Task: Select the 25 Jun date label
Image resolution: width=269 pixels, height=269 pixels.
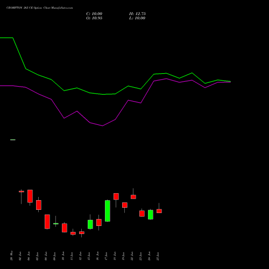Action: (x=158, y=256)
